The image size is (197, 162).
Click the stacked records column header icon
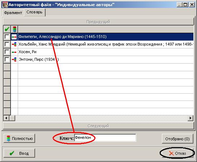click(14, 29)
